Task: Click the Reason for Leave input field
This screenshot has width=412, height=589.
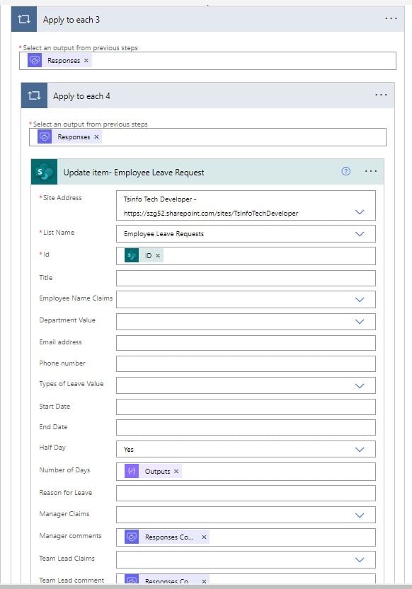Action: [x=246, y=494]
